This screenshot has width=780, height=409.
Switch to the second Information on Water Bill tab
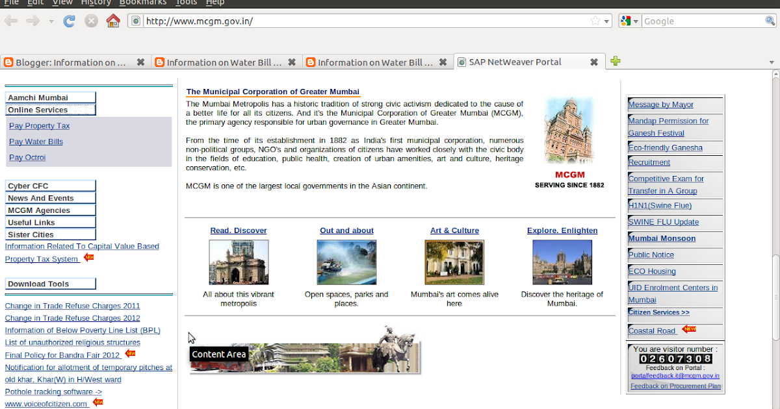(x=226, y=62)
